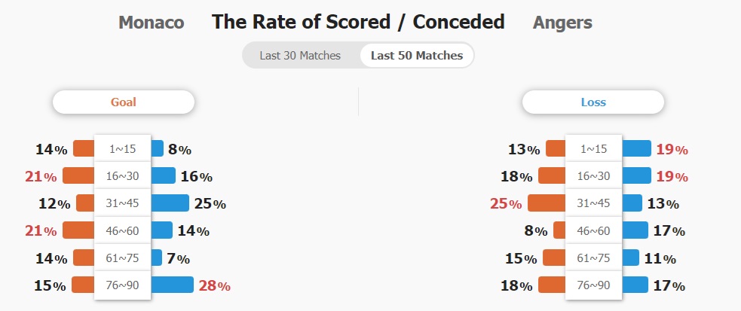
Task: Click the orange 25% bar in Loss chart
Action: pyautogui.click(x=547, y=203)
